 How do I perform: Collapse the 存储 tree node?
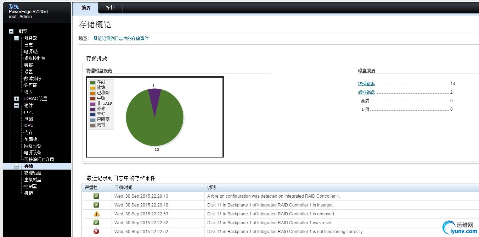point(16,166)
